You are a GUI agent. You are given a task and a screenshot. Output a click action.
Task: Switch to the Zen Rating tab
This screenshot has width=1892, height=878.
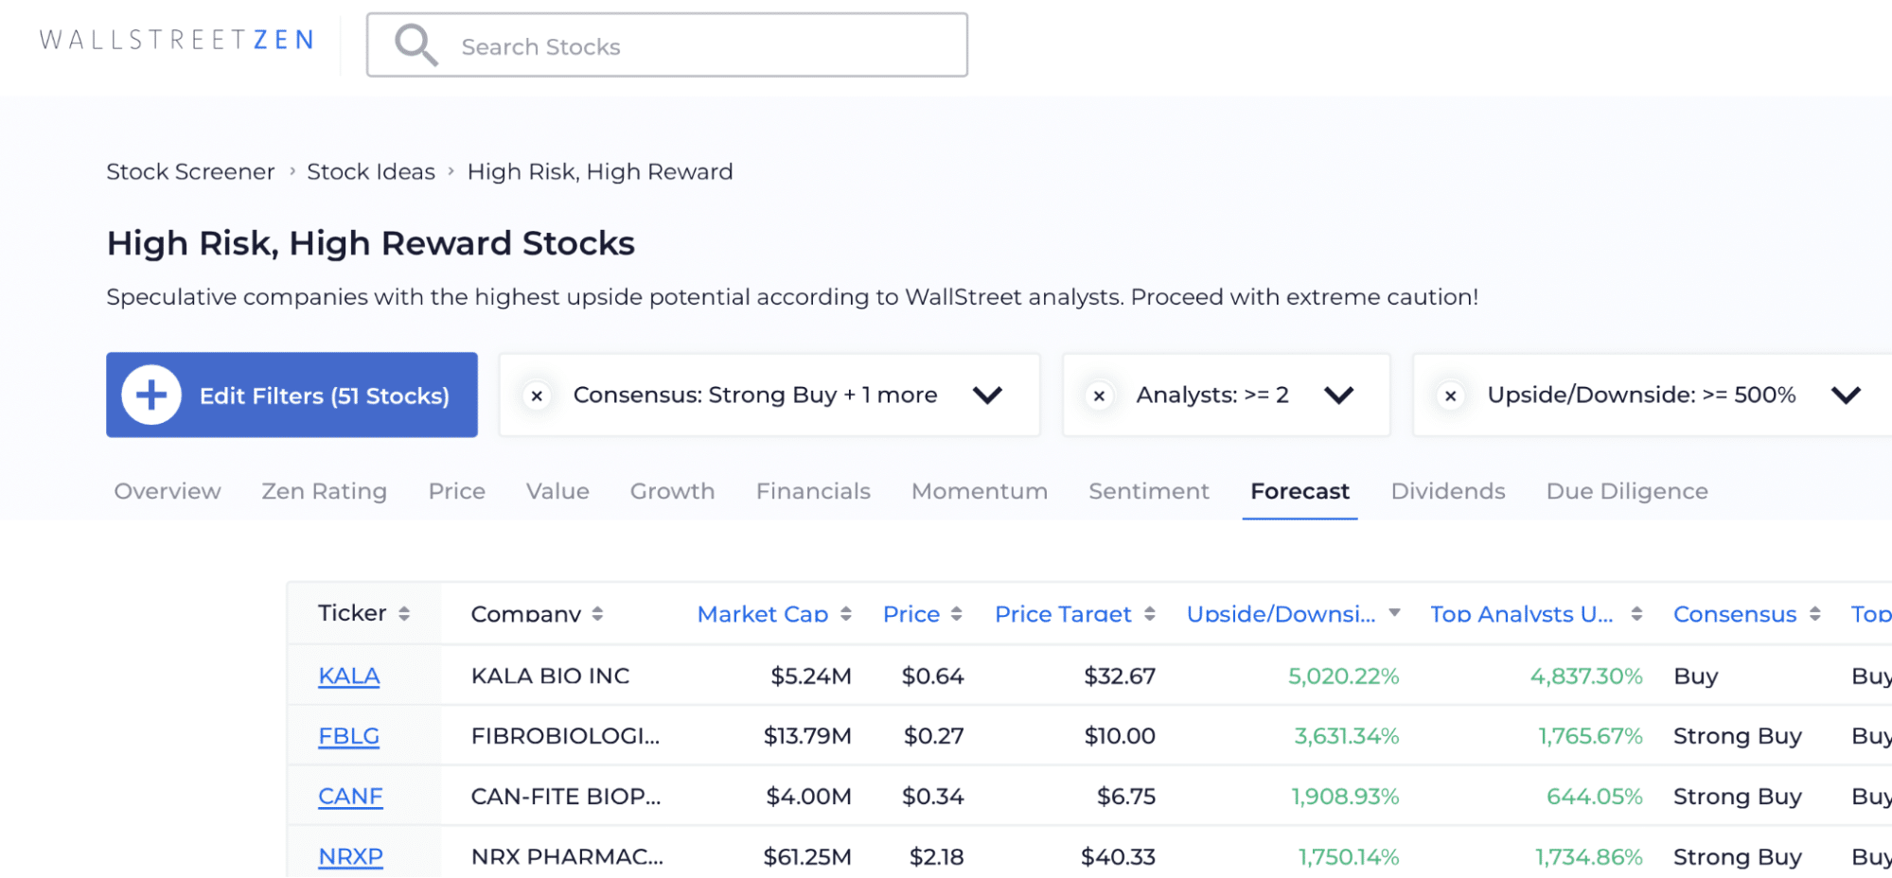point(324,491)
